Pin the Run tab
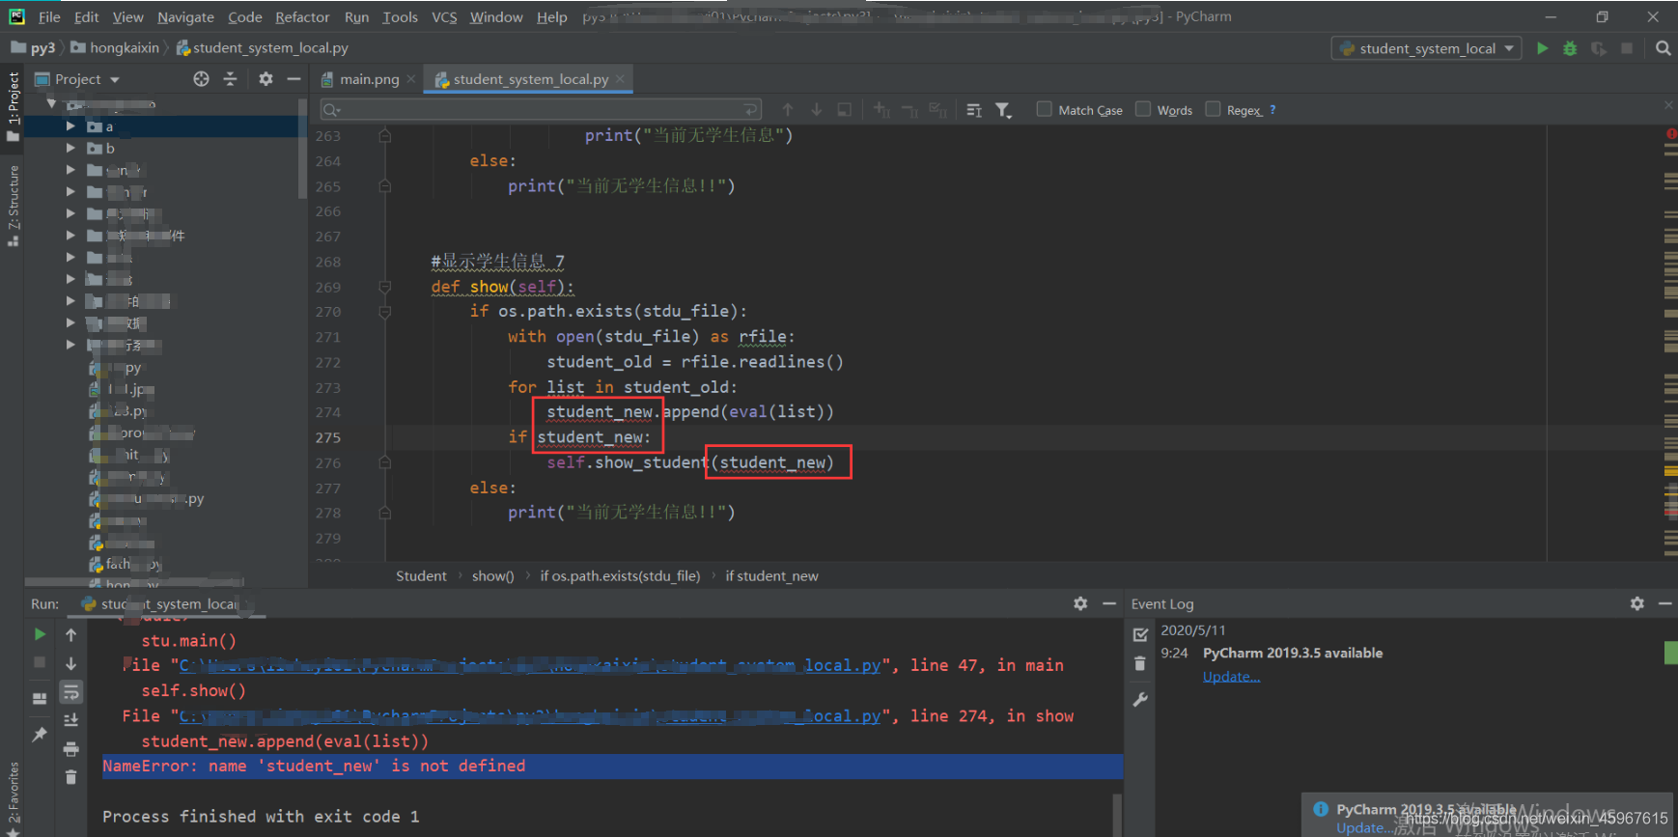1678x837 pixels. pos(40,735)
